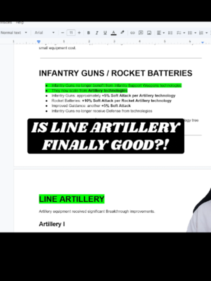The image size is (211, 281).
Task: Expand the Arial font dropdown
Action: 45,33
